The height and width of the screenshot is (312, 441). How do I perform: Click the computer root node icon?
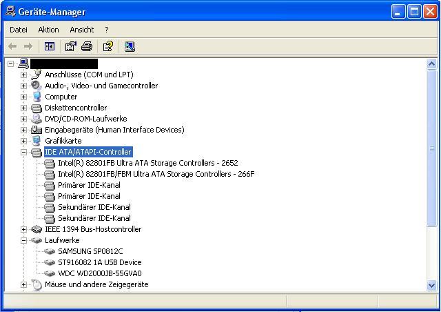click(23, 64)
